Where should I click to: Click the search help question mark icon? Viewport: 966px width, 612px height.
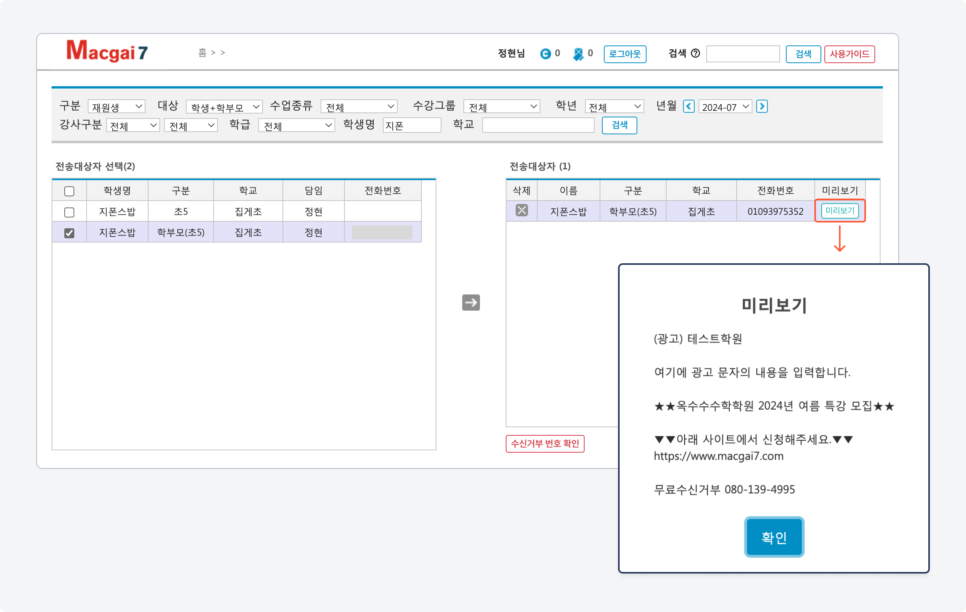pyautogui.click(x=695, y=53)
